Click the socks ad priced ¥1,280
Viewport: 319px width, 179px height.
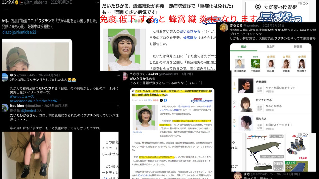pos(297,147)
